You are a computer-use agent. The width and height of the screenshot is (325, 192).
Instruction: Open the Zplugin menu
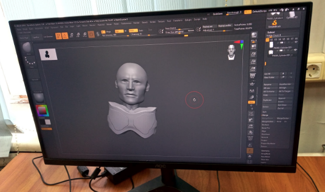point(188,20)
